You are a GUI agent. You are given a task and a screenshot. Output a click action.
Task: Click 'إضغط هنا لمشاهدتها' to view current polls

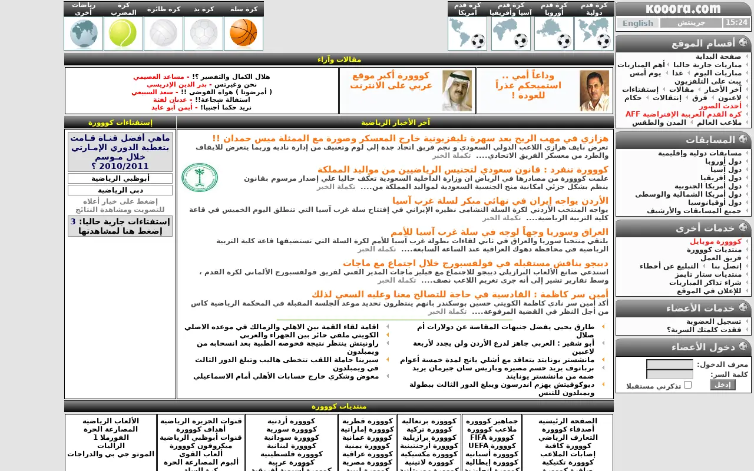pos(120,231)
